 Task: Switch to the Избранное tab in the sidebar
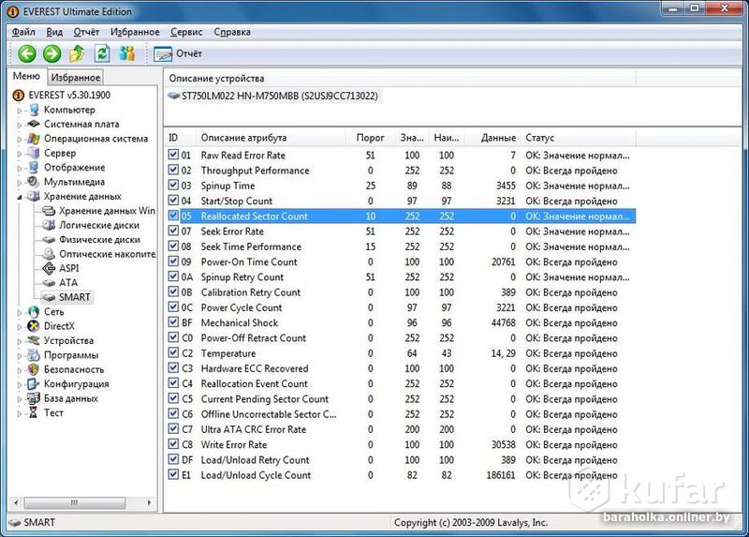pos(76,77)
